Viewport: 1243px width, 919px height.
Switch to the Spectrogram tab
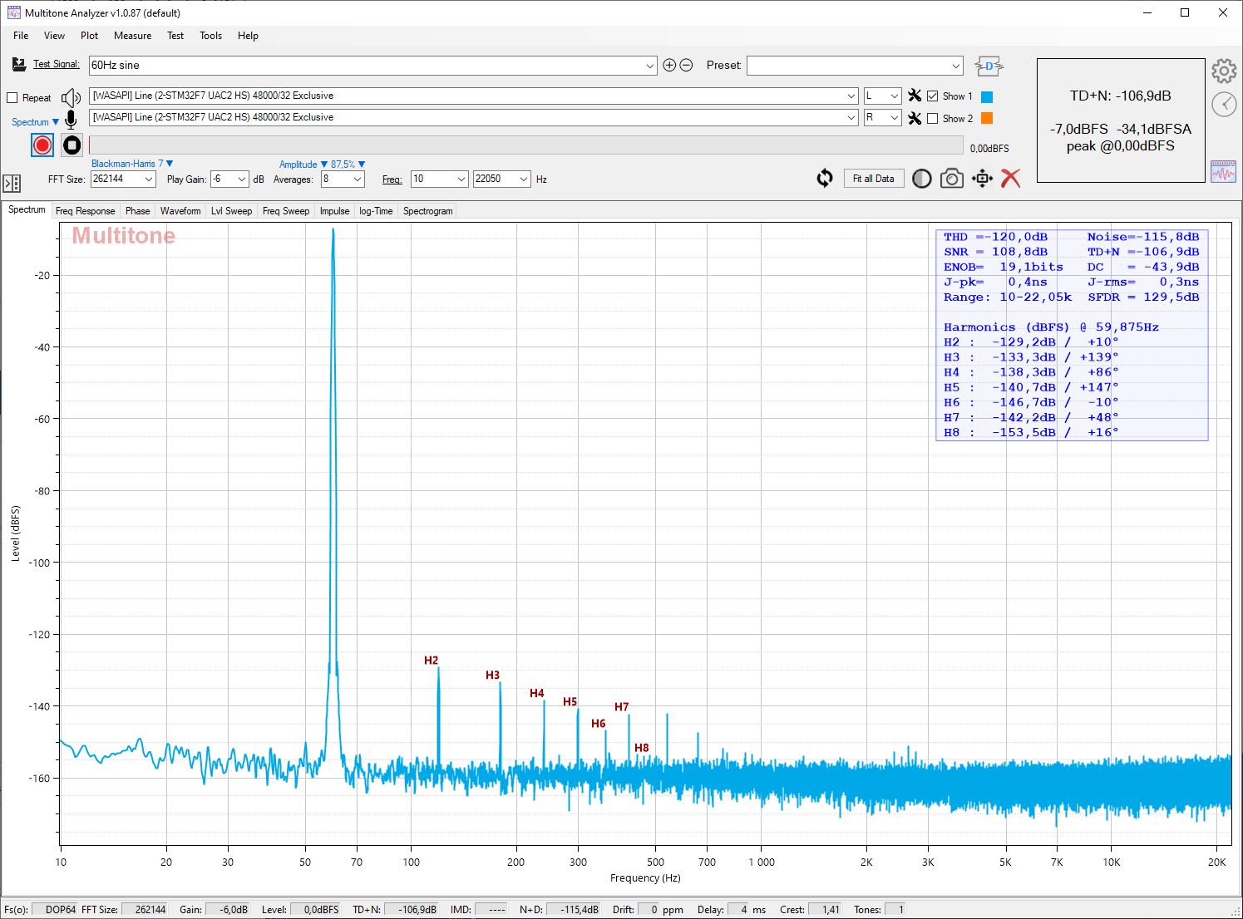point(427,211)
